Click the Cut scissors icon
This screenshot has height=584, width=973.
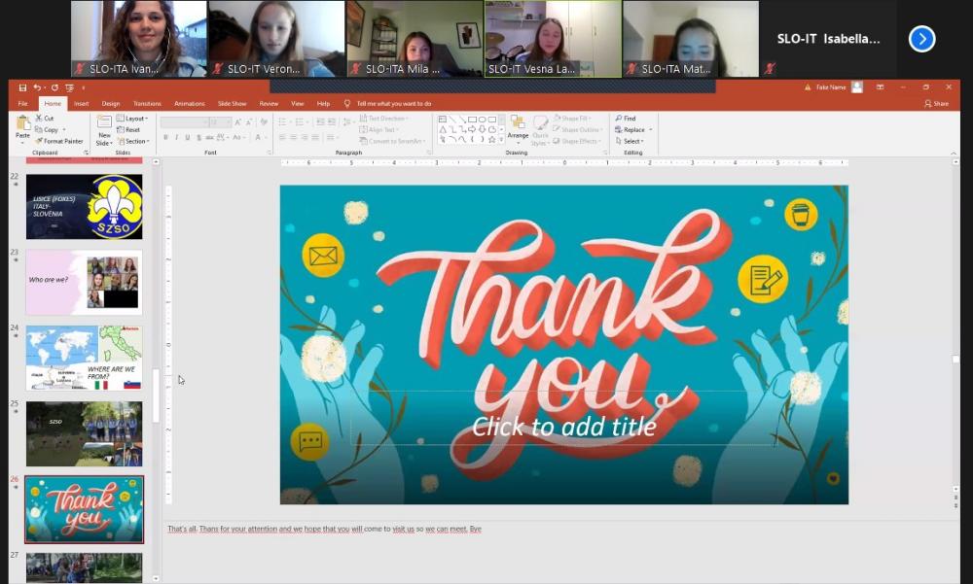[45, 119]
